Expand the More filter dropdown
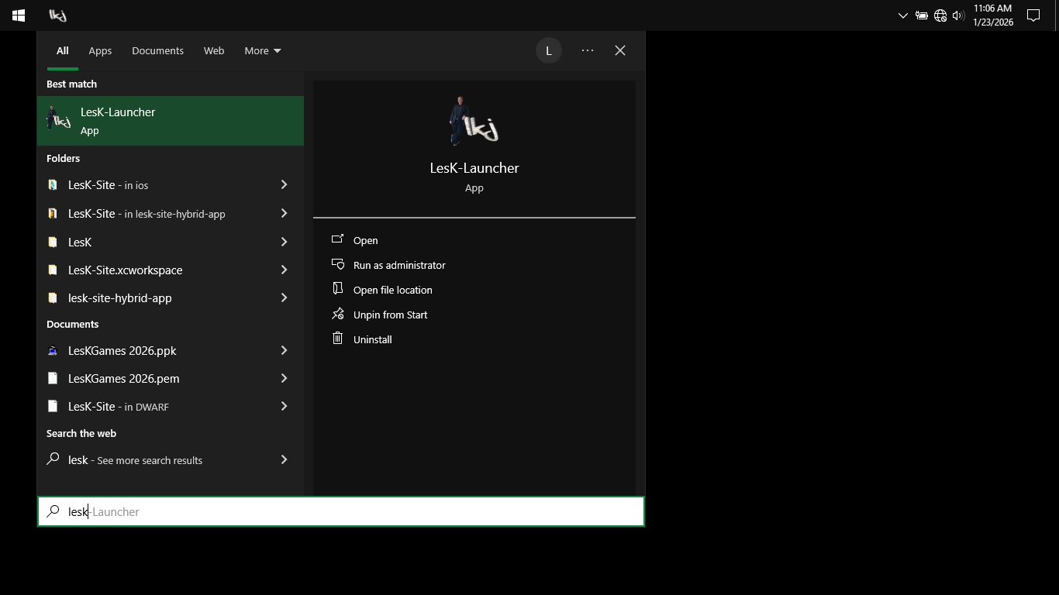 [x=262, y=51]
